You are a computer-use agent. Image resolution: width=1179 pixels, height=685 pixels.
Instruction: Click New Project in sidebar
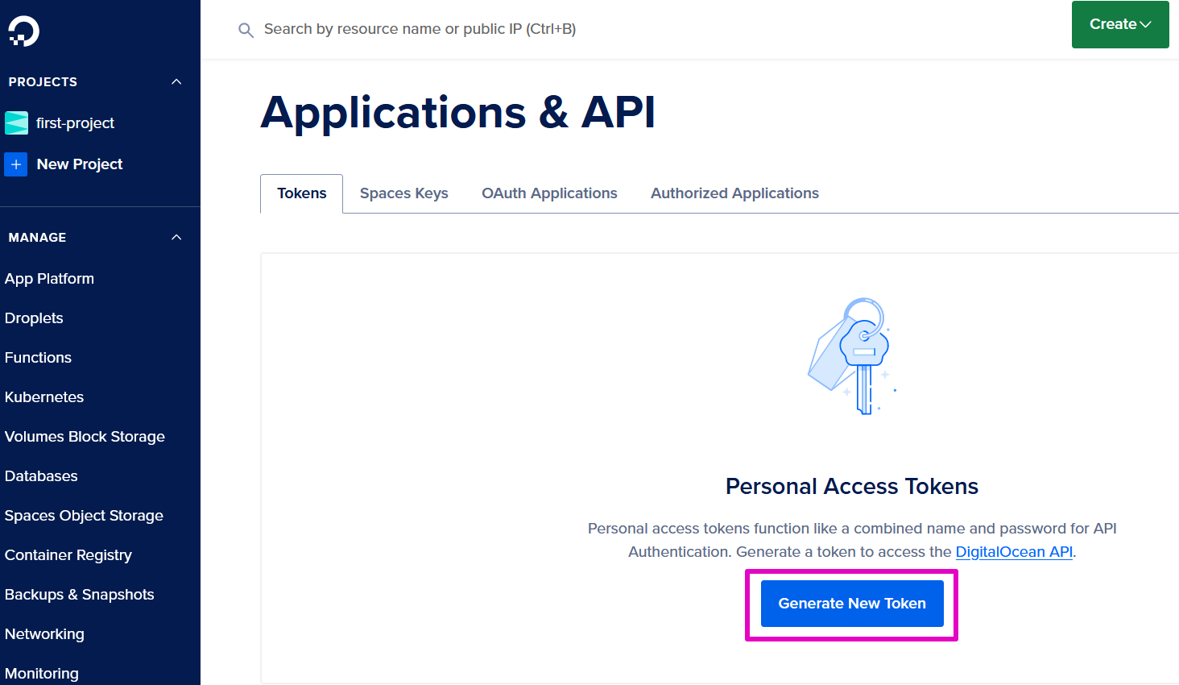(x=80, y=164)
